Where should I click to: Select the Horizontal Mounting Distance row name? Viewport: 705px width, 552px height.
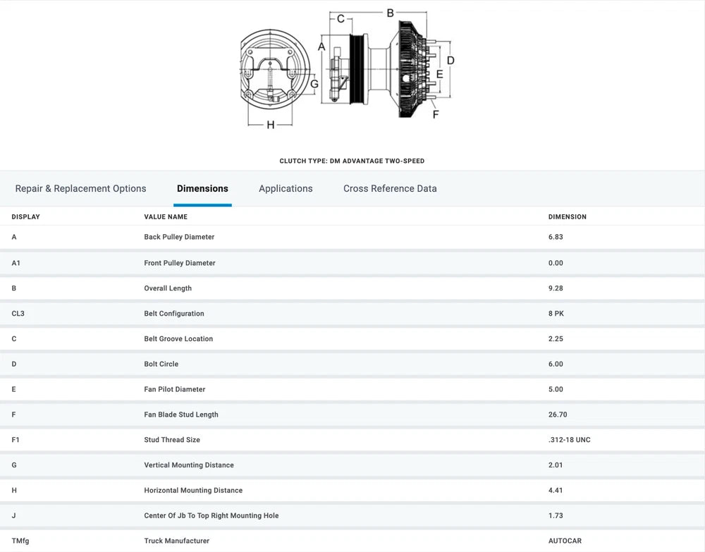tap(193, 491)
